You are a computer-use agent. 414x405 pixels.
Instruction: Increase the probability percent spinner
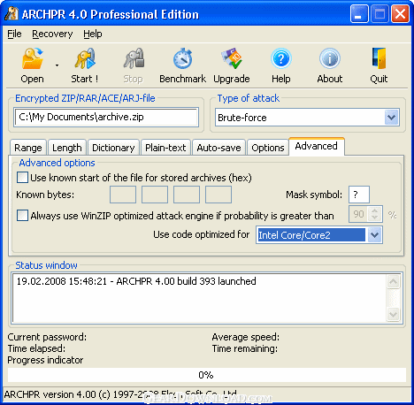[x=375, y=210]
